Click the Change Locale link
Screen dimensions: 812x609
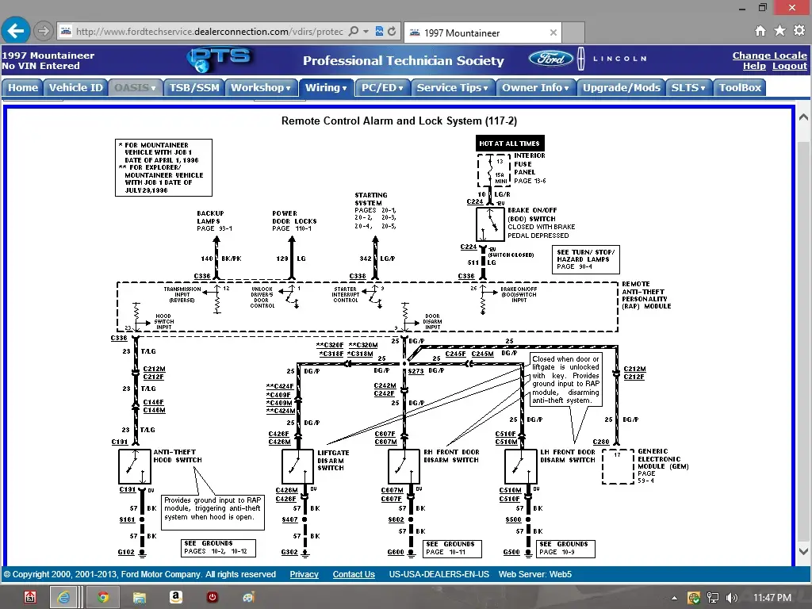pyautogui.click(x=769, y=55)
